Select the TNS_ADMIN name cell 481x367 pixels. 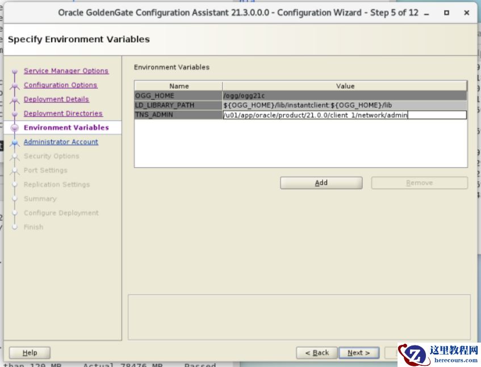(x=178, y=115)
